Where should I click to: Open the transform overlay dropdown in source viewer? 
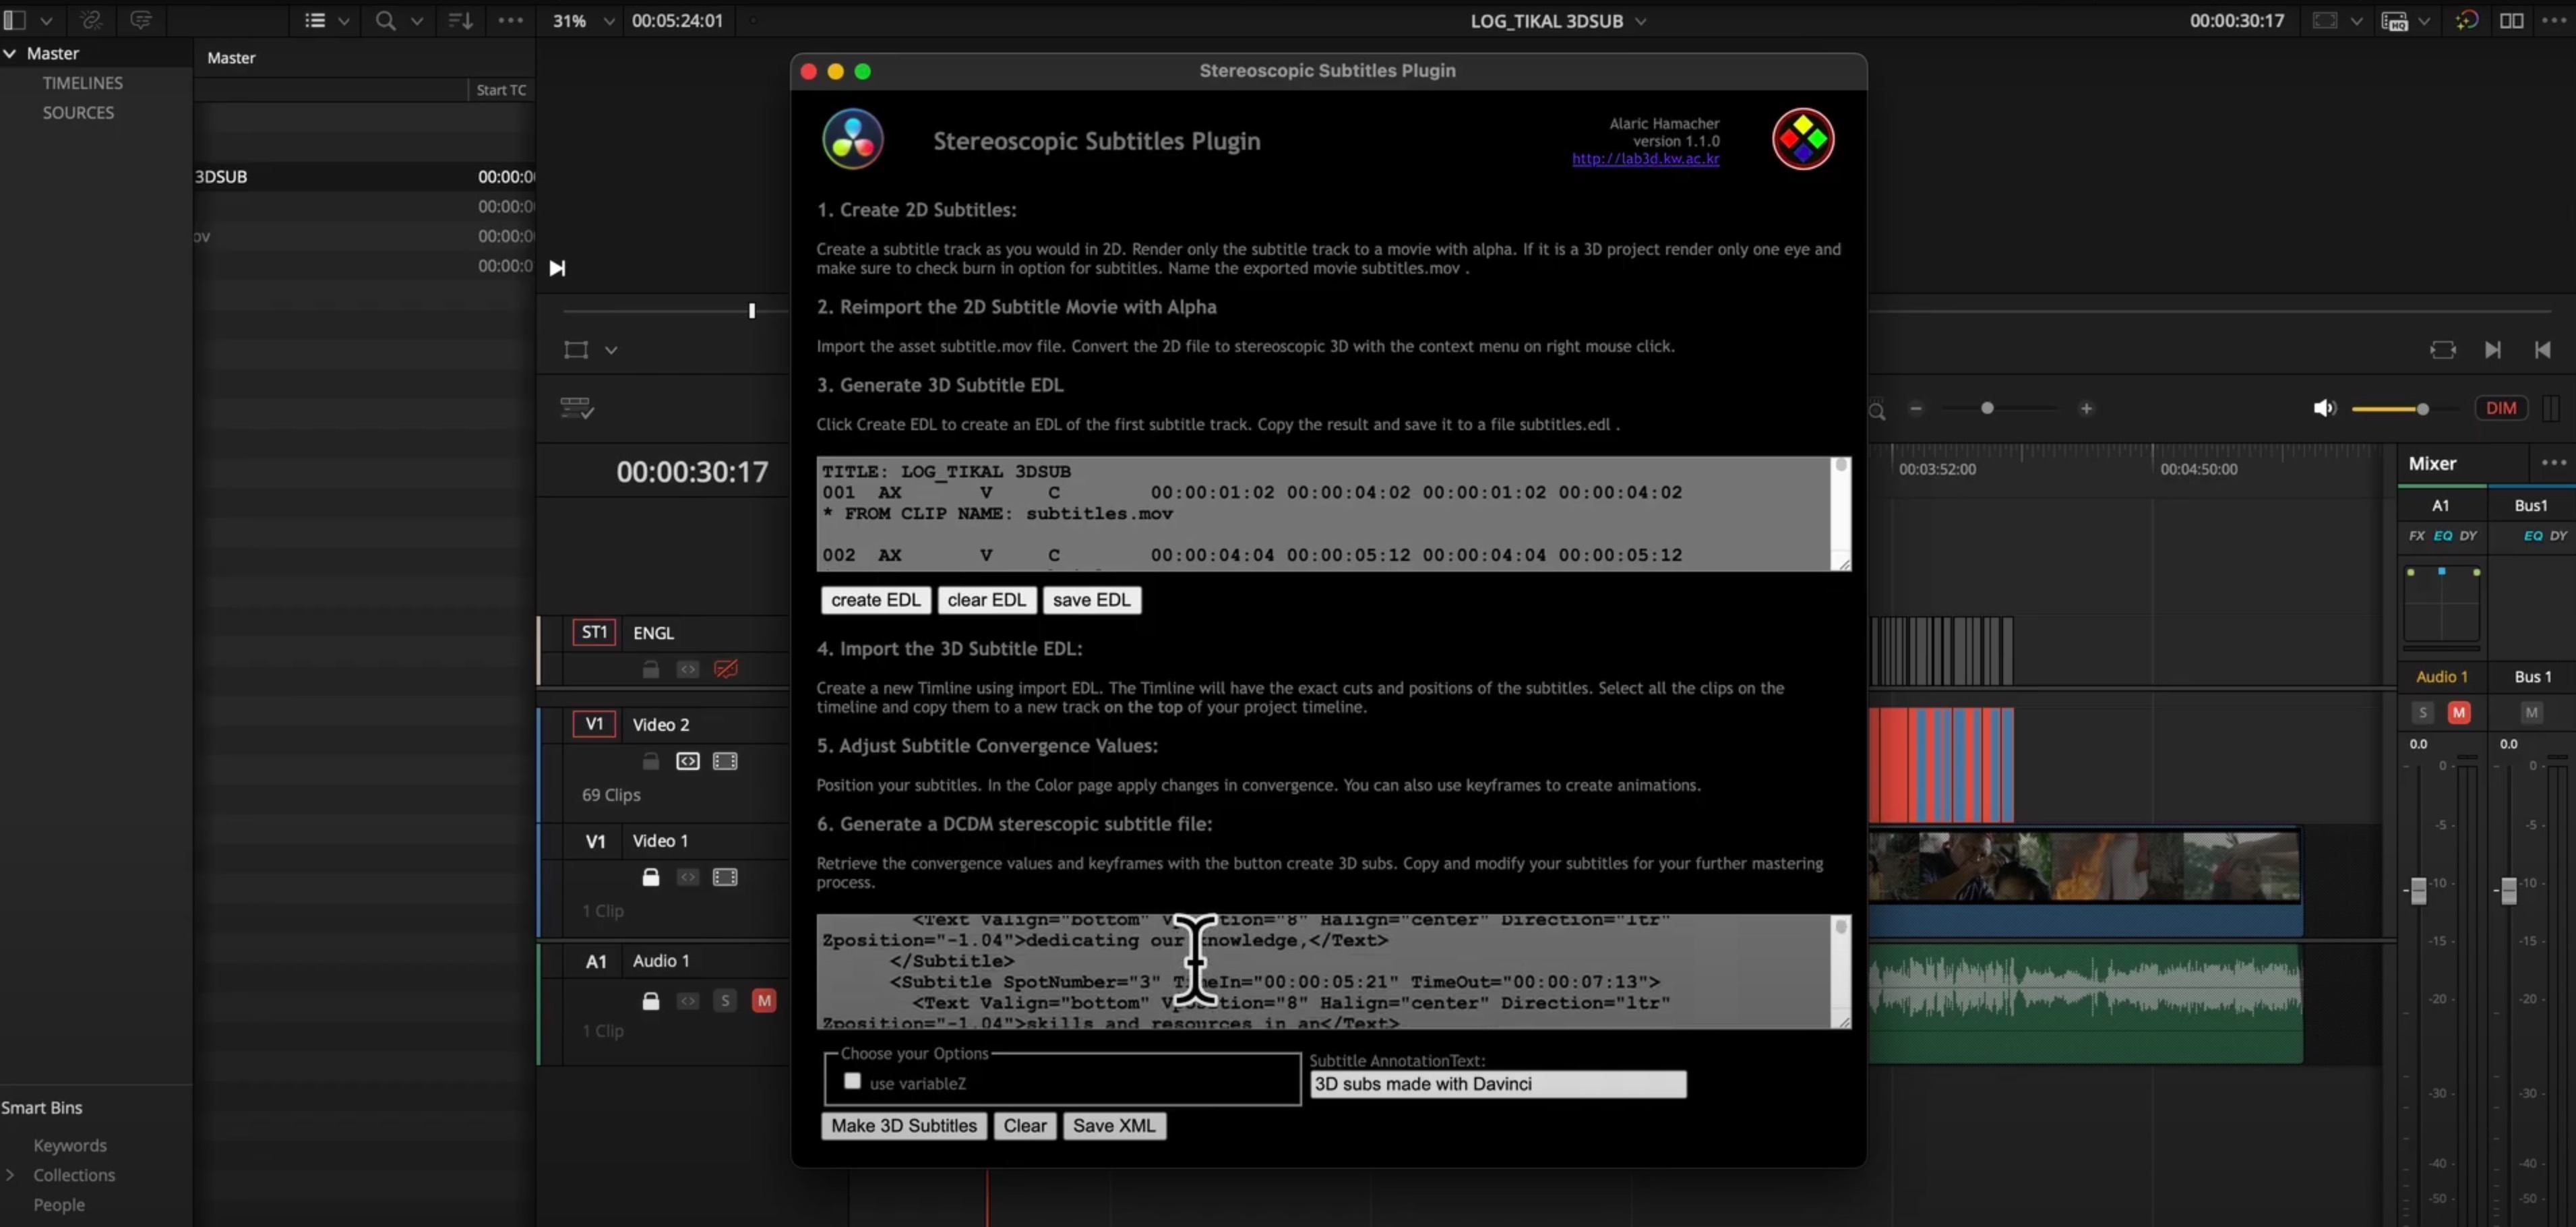point(611,350)
